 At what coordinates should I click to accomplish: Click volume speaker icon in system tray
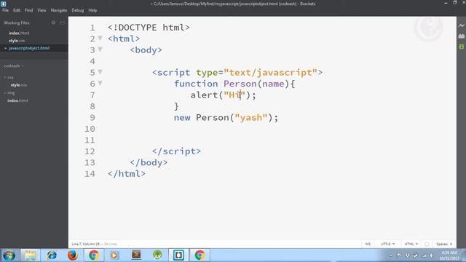[431, 255]
